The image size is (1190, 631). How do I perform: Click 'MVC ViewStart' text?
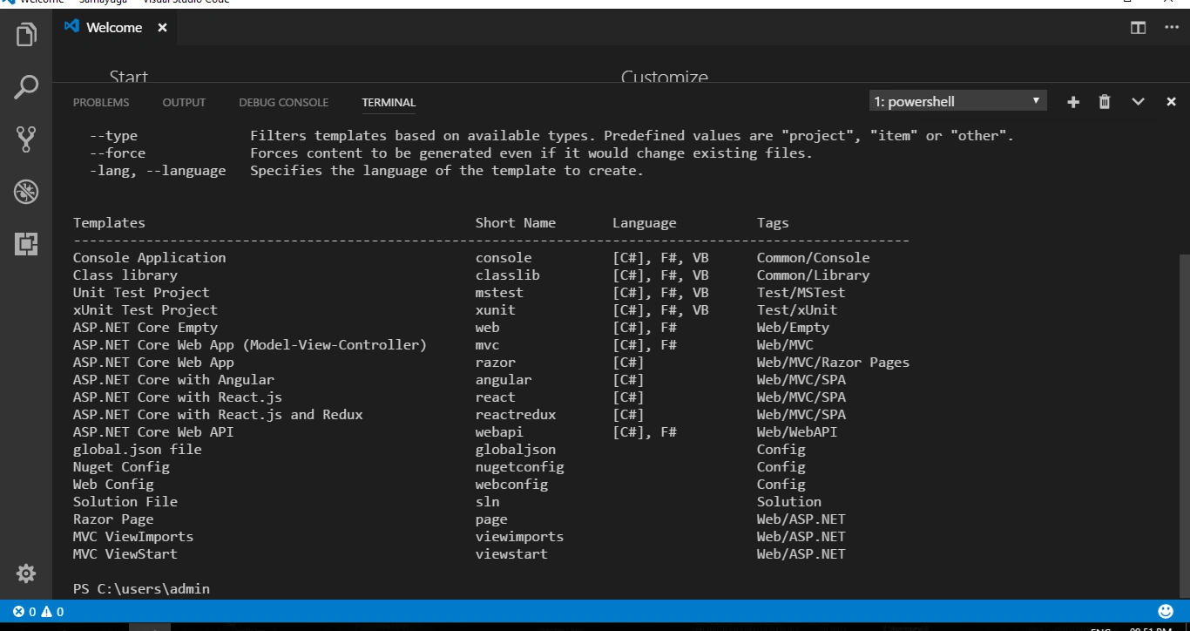pos(125,554)
